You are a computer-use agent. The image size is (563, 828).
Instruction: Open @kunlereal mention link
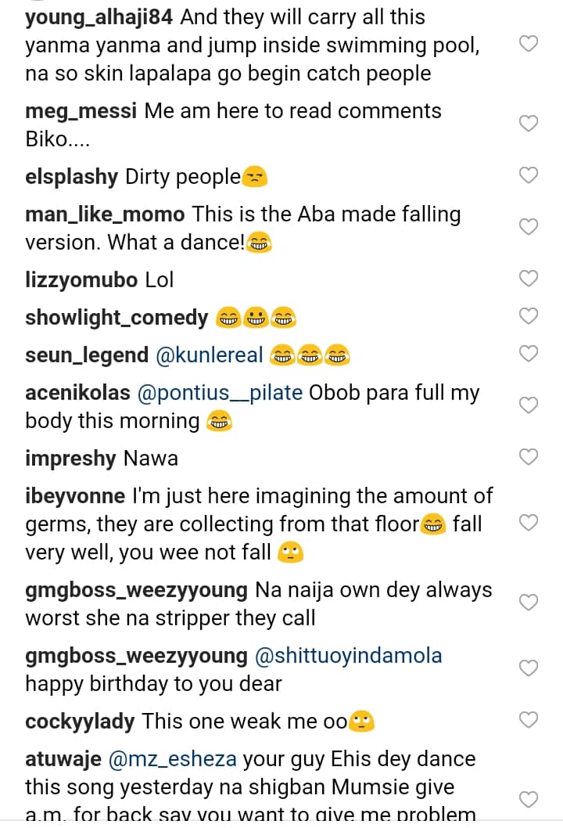210,355
